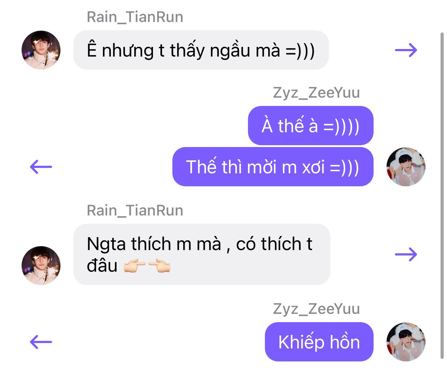Select the 'Ngta thích m mà' message bubble
Screen dimensions: 447x378
coord(202,254)
